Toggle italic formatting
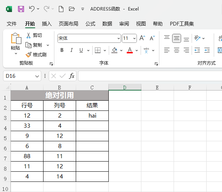Image resolution: width=222 pixels, height=192 pixels. click(x=72, y=50)
